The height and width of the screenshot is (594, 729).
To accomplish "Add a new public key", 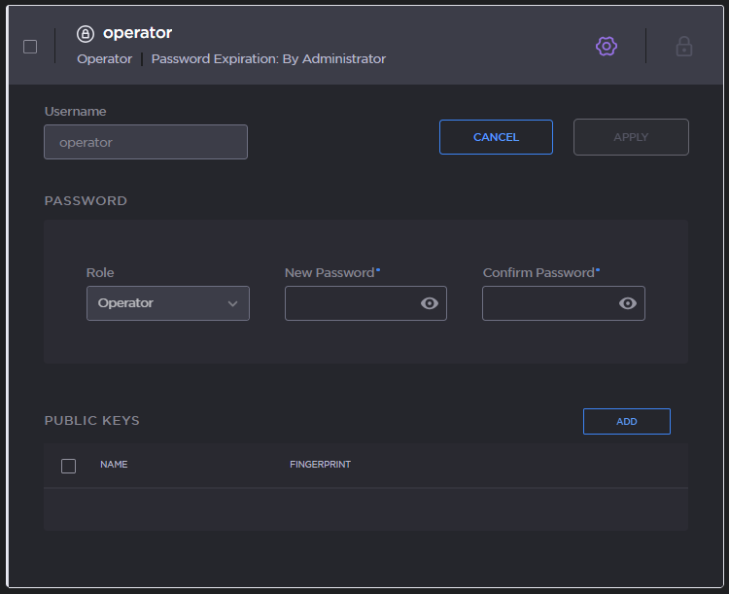I will [x=626, y=421].
